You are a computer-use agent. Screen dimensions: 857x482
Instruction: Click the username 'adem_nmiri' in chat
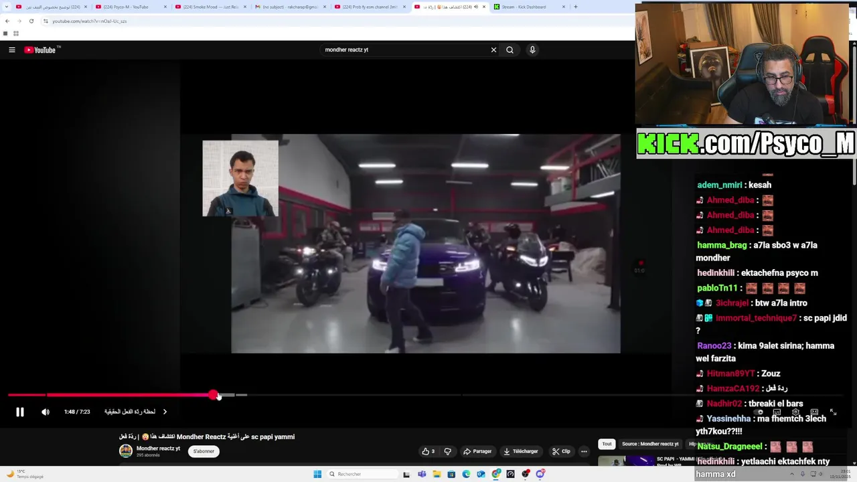tap(720, 185)
